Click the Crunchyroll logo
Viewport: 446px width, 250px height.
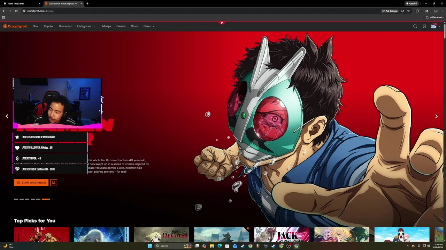click(15, 26)
